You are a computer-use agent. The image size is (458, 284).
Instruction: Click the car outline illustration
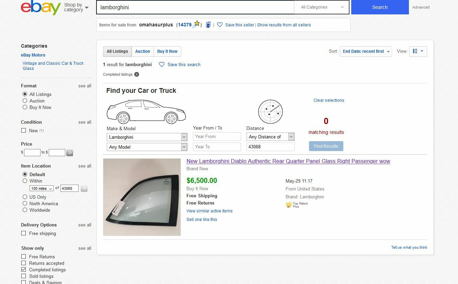tap(146, 112)
